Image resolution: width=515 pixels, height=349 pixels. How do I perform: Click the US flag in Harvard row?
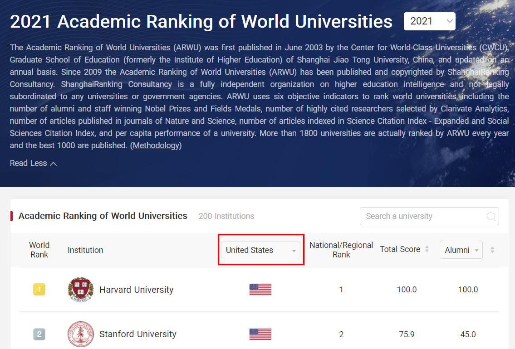point(260,290)
